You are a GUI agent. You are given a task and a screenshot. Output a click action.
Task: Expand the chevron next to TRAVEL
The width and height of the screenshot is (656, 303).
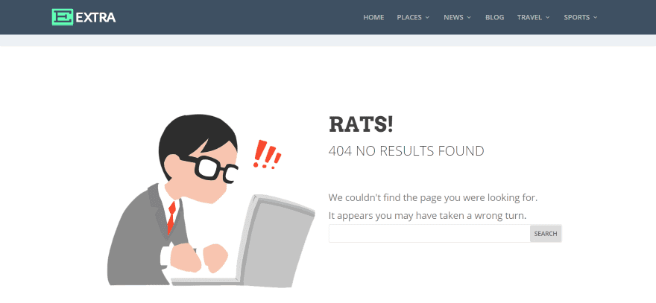tap(548, 18)
